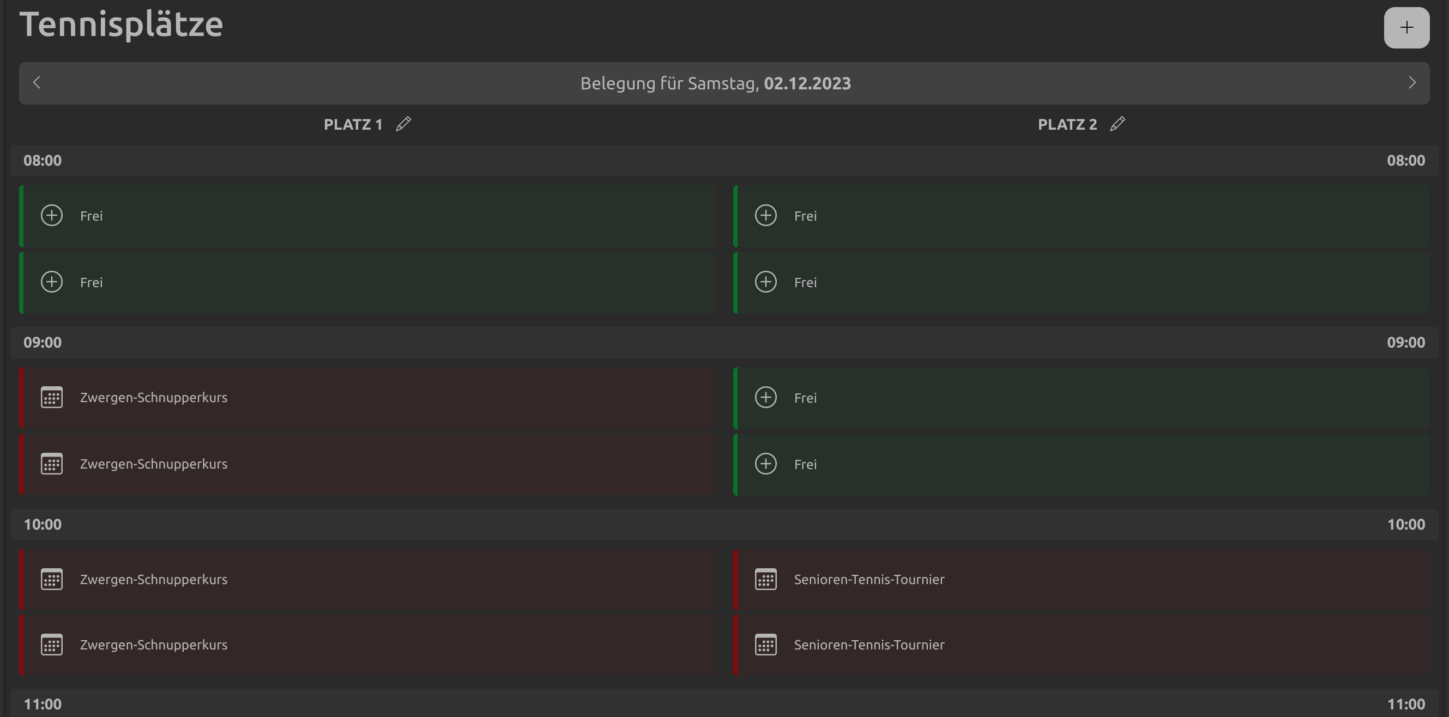This screenshot has height=717, width=1449.
Task: Click the date heading 02.12.2023
Action: (x=807, y=83)
